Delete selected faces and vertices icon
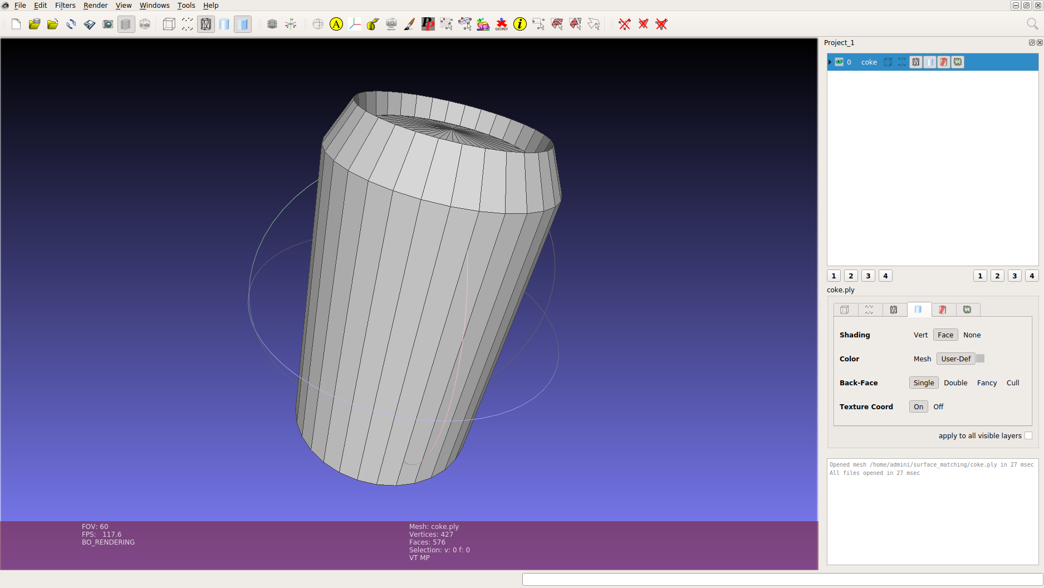Viewport: 1044px width, 588px height. coord(661,24)
